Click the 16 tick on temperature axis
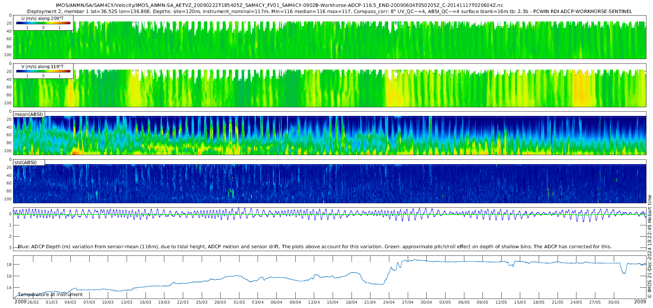This screenshot has width=653, height=308. (9, 276)
